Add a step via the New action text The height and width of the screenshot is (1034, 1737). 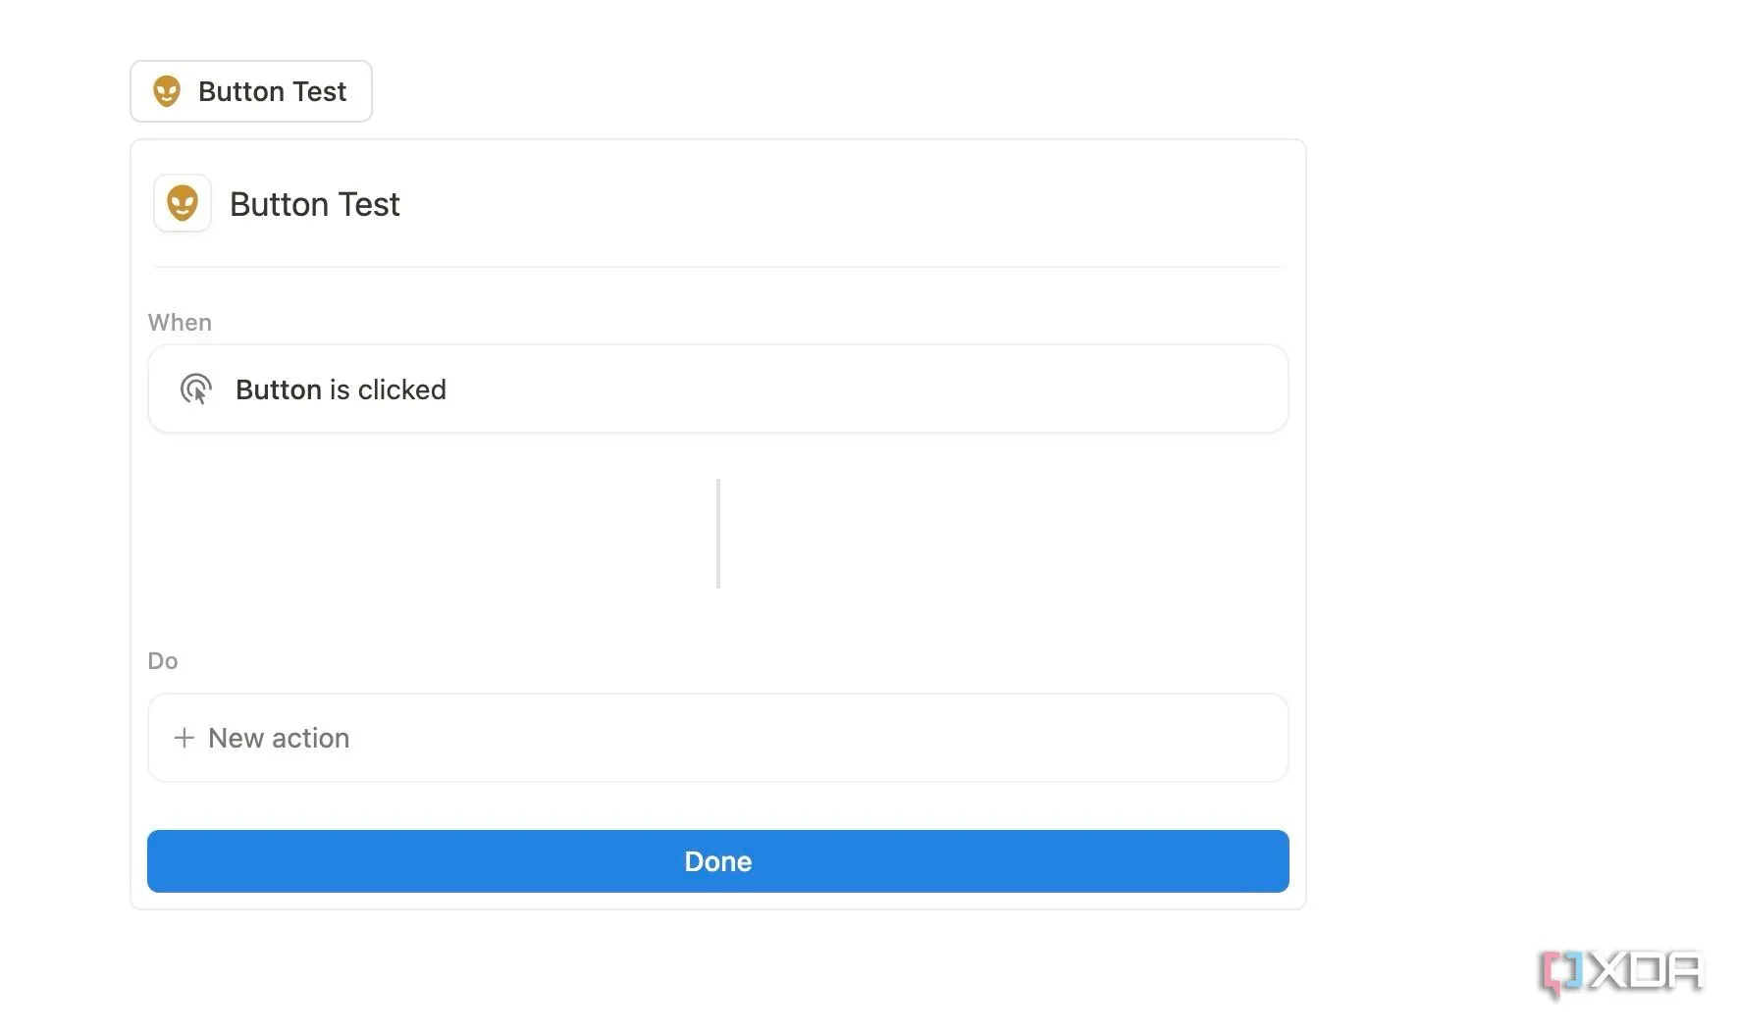pyautogui.click(x=279, y=738)
